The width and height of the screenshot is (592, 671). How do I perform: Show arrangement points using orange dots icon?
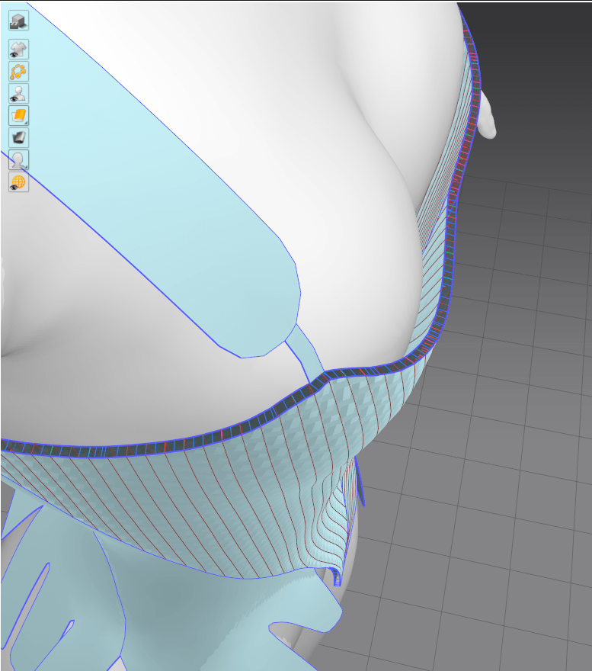point(18,72)
